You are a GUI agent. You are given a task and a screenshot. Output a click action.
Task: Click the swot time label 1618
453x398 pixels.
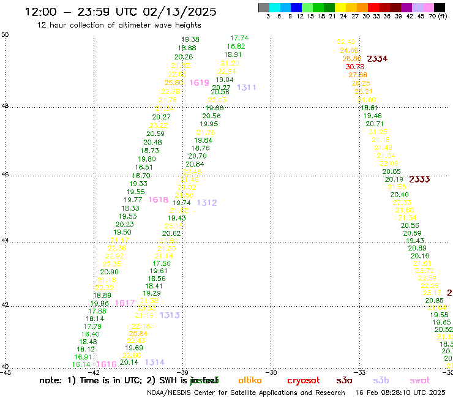coord(159,200)
